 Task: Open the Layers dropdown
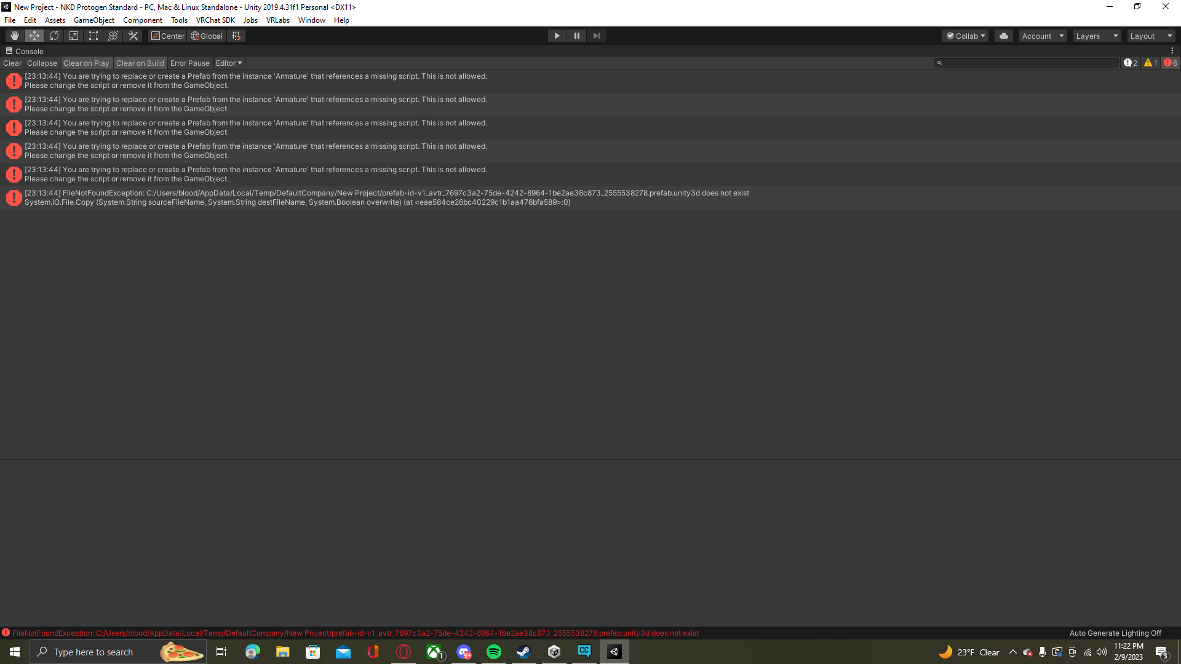(x=1096, y=36)
